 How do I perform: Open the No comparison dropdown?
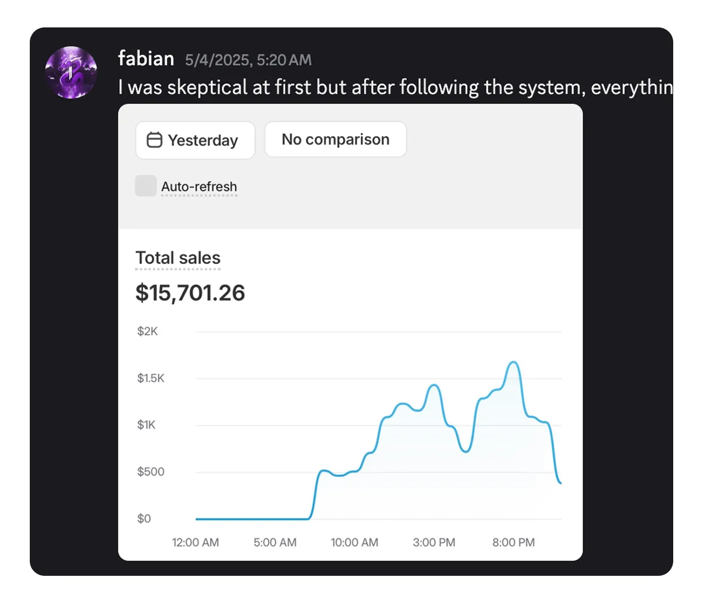[x=335, y=139]
